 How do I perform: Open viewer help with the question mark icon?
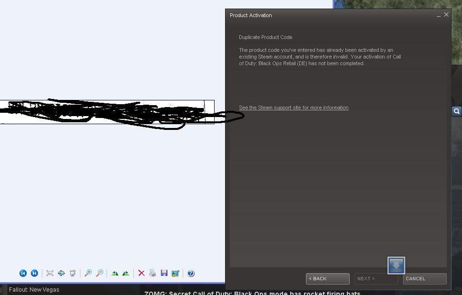pyautogui.click(x=191, y=273)
